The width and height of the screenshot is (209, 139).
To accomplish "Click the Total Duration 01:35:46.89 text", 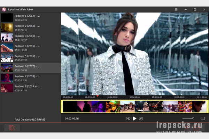I will click(x=30, y=120).
